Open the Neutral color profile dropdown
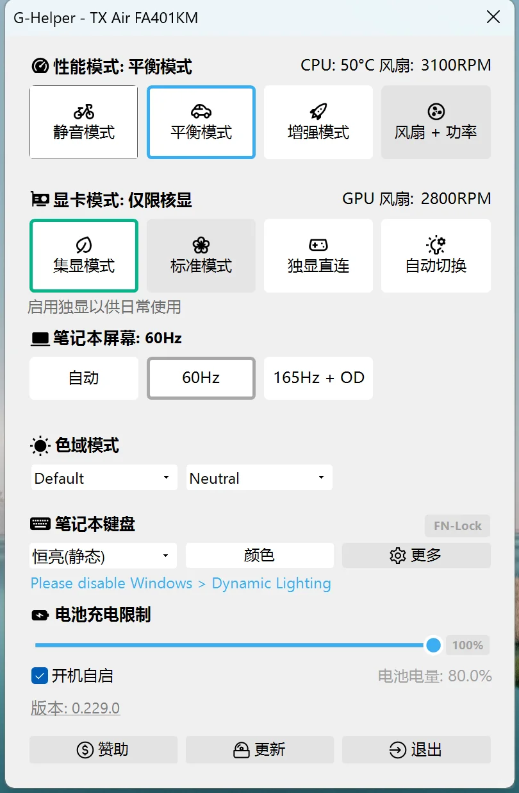Screen dimensions: 519x793 (259, 477)
